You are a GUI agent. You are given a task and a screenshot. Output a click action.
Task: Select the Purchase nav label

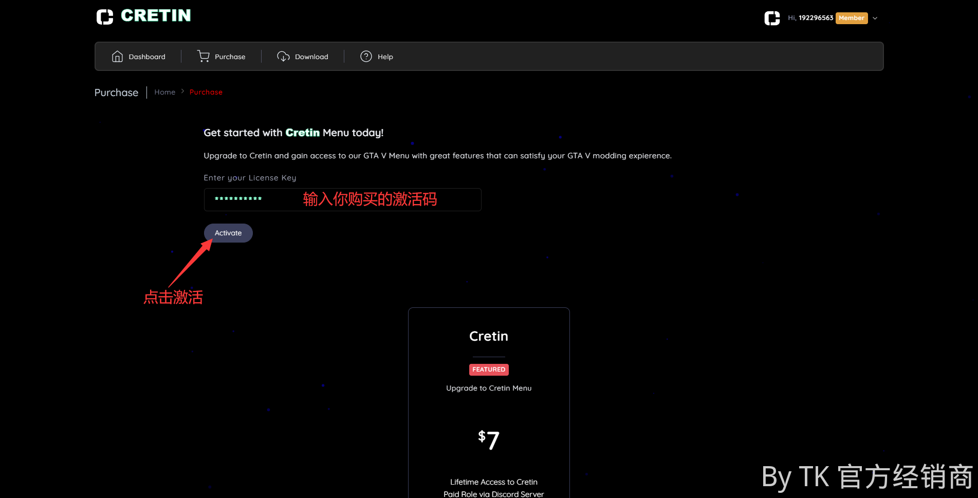tap(230, 57)
